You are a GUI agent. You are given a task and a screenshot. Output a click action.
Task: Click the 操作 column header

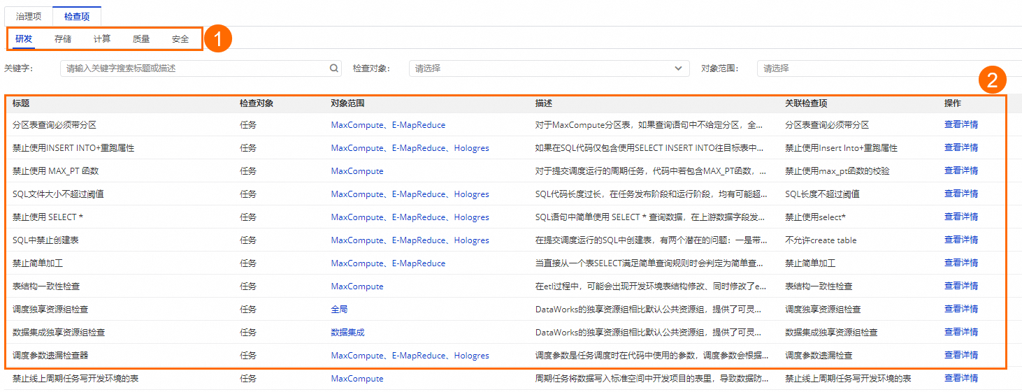coord(953,103)
